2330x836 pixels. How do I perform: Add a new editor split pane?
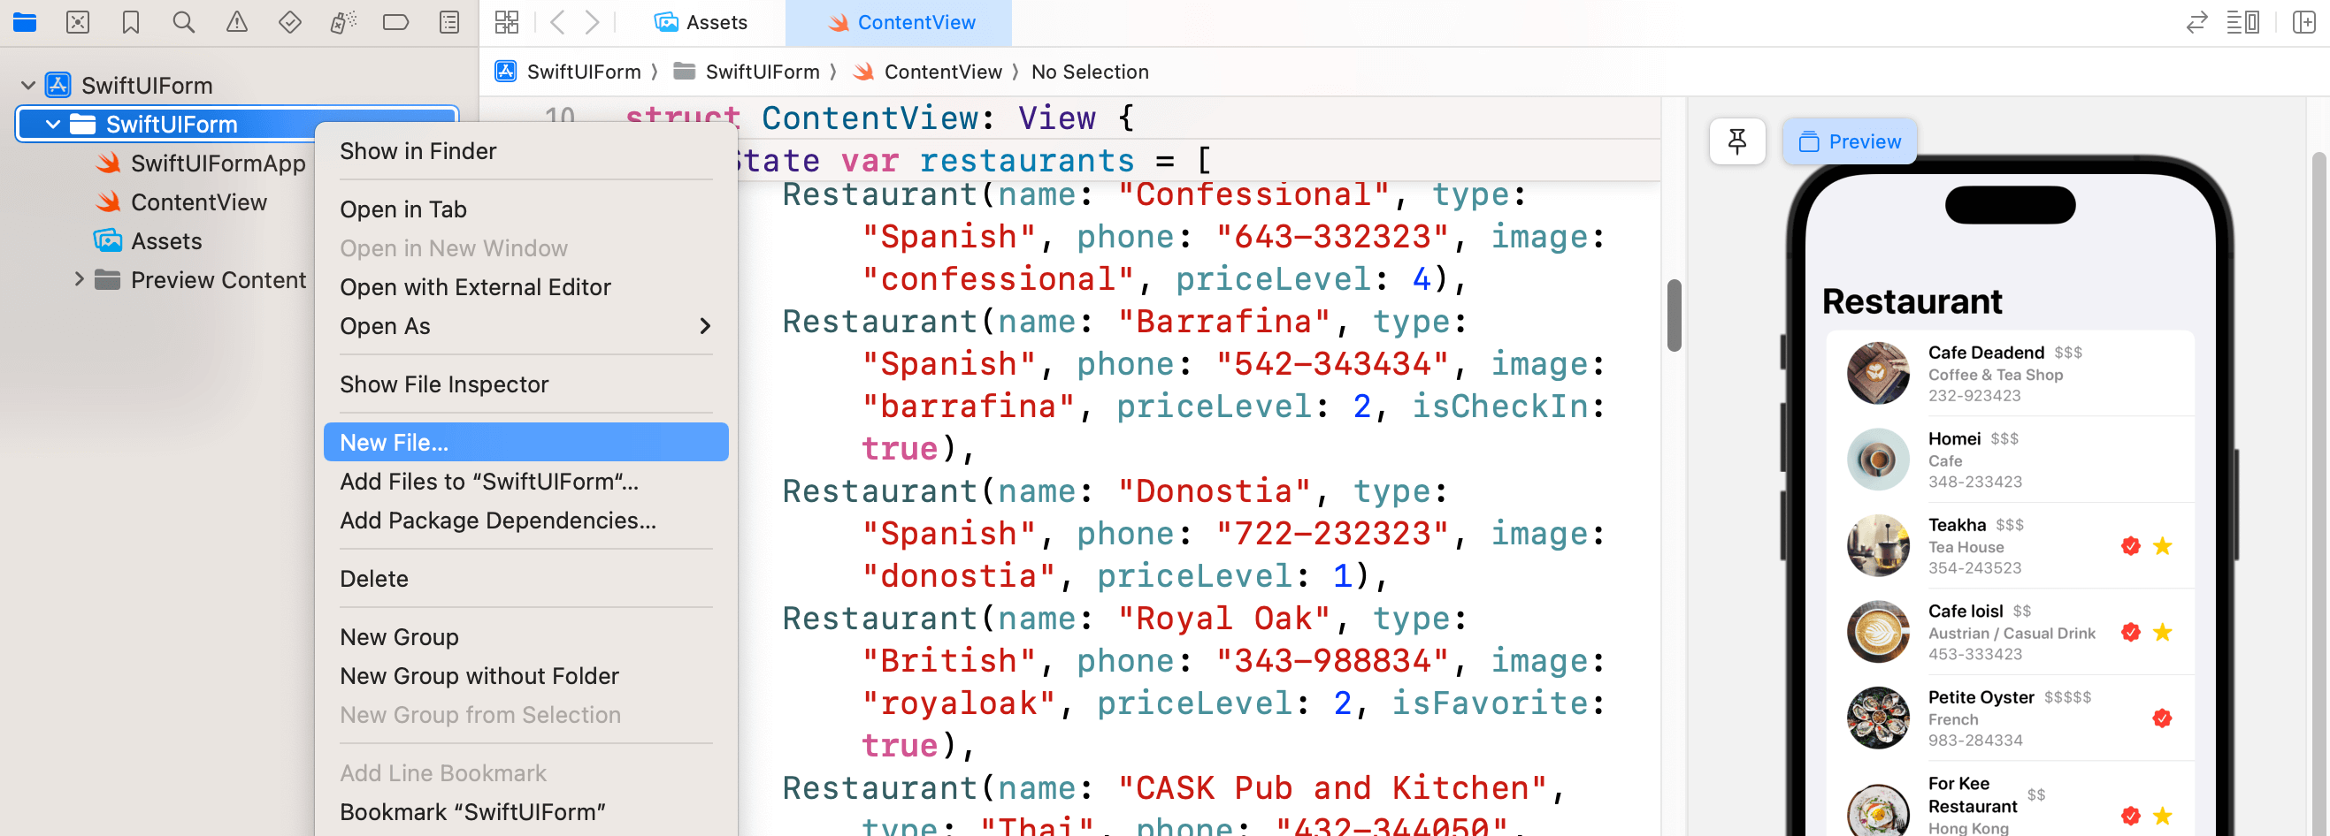pos(2305,23)
